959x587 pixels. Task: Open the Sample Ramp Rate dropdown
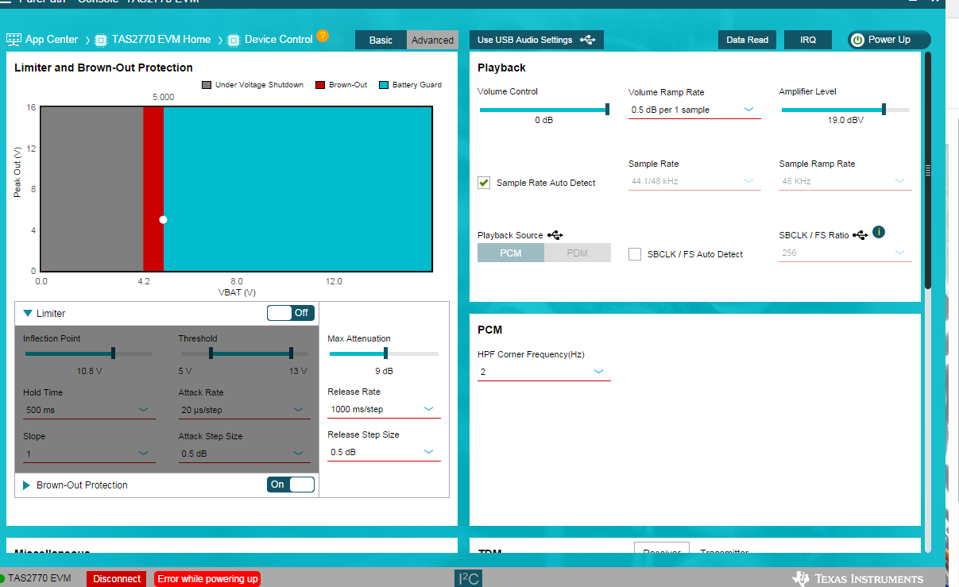click(845, 181)
